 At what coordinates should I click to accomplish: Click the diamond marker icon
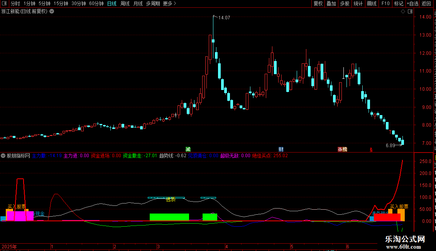(x=403, y=12)
